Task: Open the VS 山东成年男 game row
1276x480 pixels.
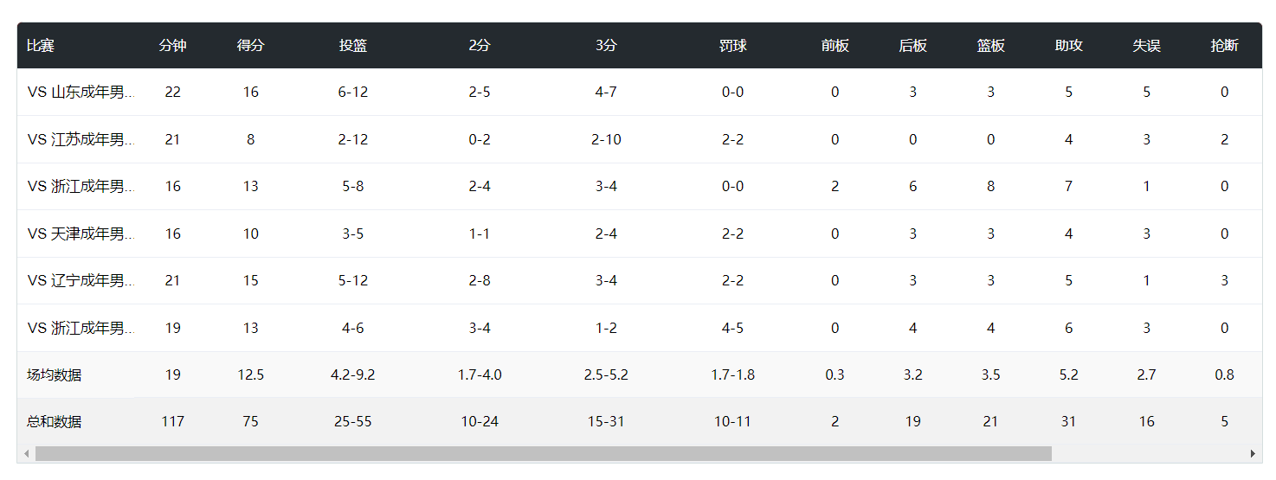Action: tap(81, 92)
